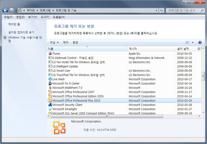Select LG Fan Mode Tile icon
The image size is (207, 144).
tap(50, 62)
